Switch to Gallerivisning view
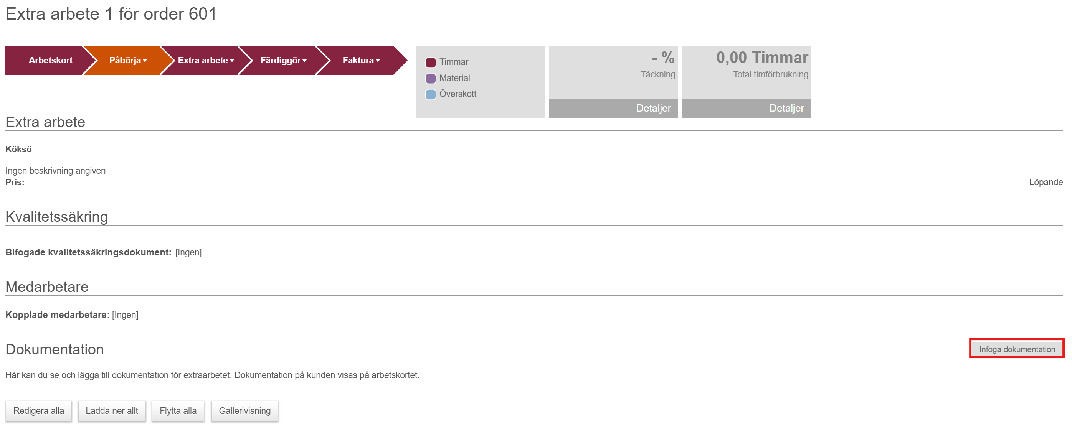The image size is (1072, 428). (244, 410)
